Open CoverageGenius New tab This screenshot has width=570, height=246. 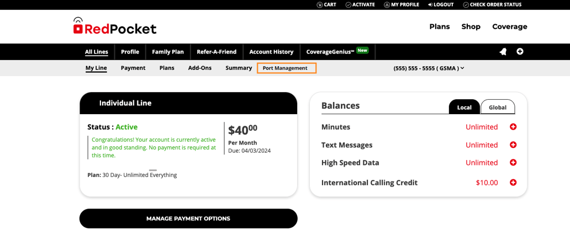point(337,52)
